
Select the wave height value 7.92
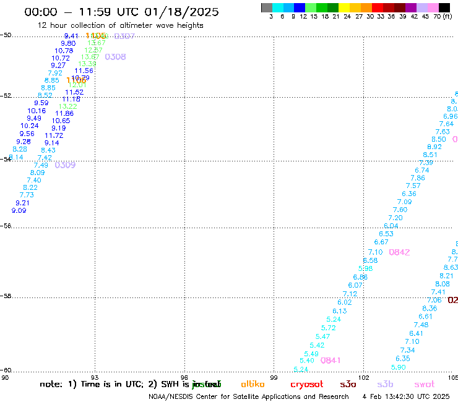pos(55,73)
